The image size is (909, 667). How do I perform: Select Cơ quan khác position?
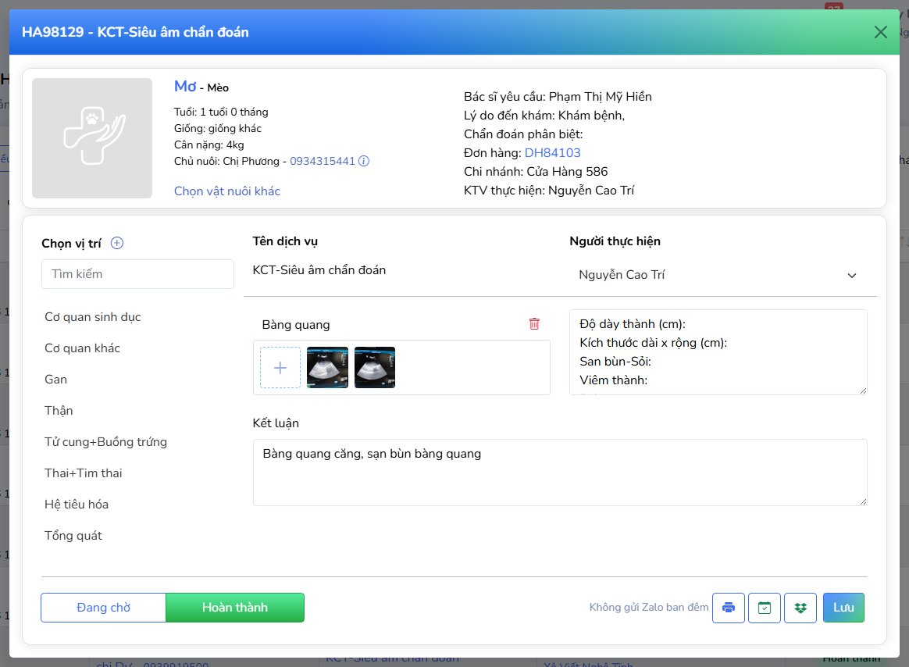click(82, 348)
